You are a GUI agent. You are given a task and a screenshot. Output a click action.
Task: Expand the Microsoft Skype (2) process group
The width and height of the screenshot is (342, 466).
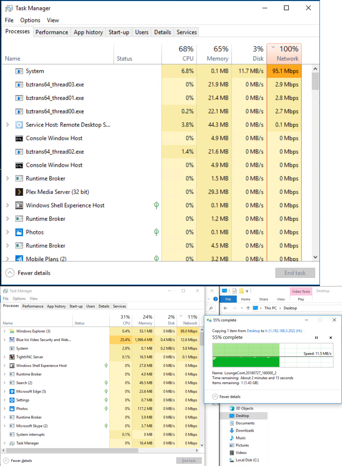(4, 426)
